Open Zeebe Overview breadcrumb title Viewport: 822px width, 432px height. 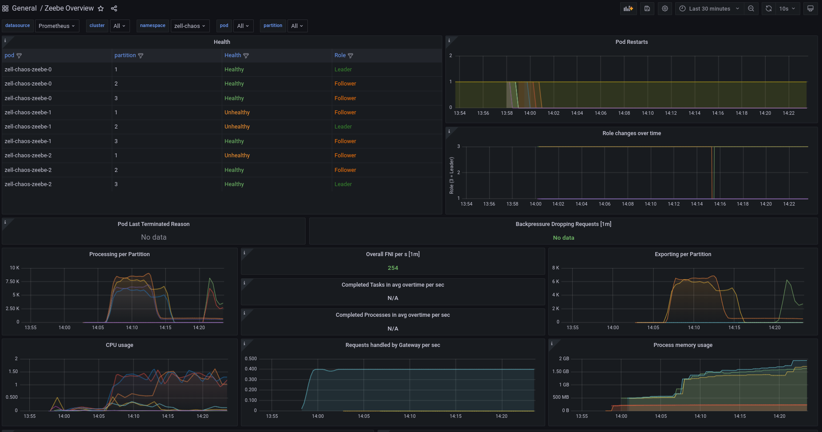pyautogui.click(x=69, y=8)
